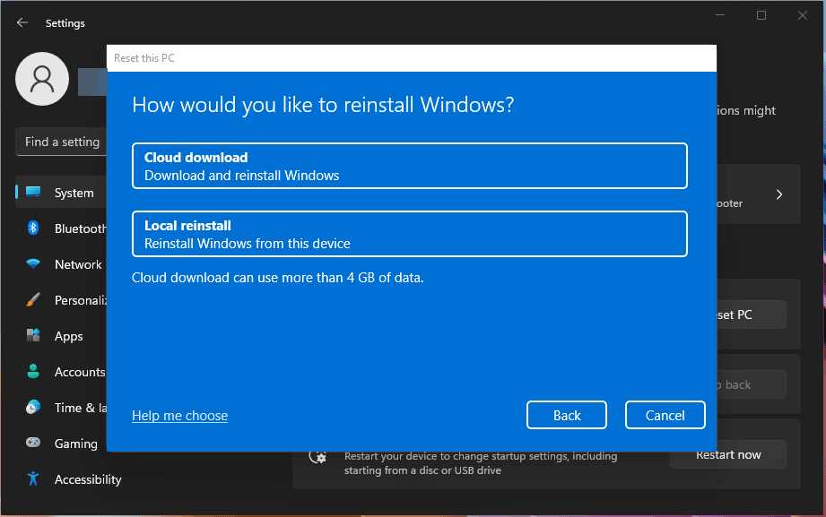This screenshot has height=517, width=826.
Task: Click the Personalization paintbrush icon
Action: (x=33, y=299)
